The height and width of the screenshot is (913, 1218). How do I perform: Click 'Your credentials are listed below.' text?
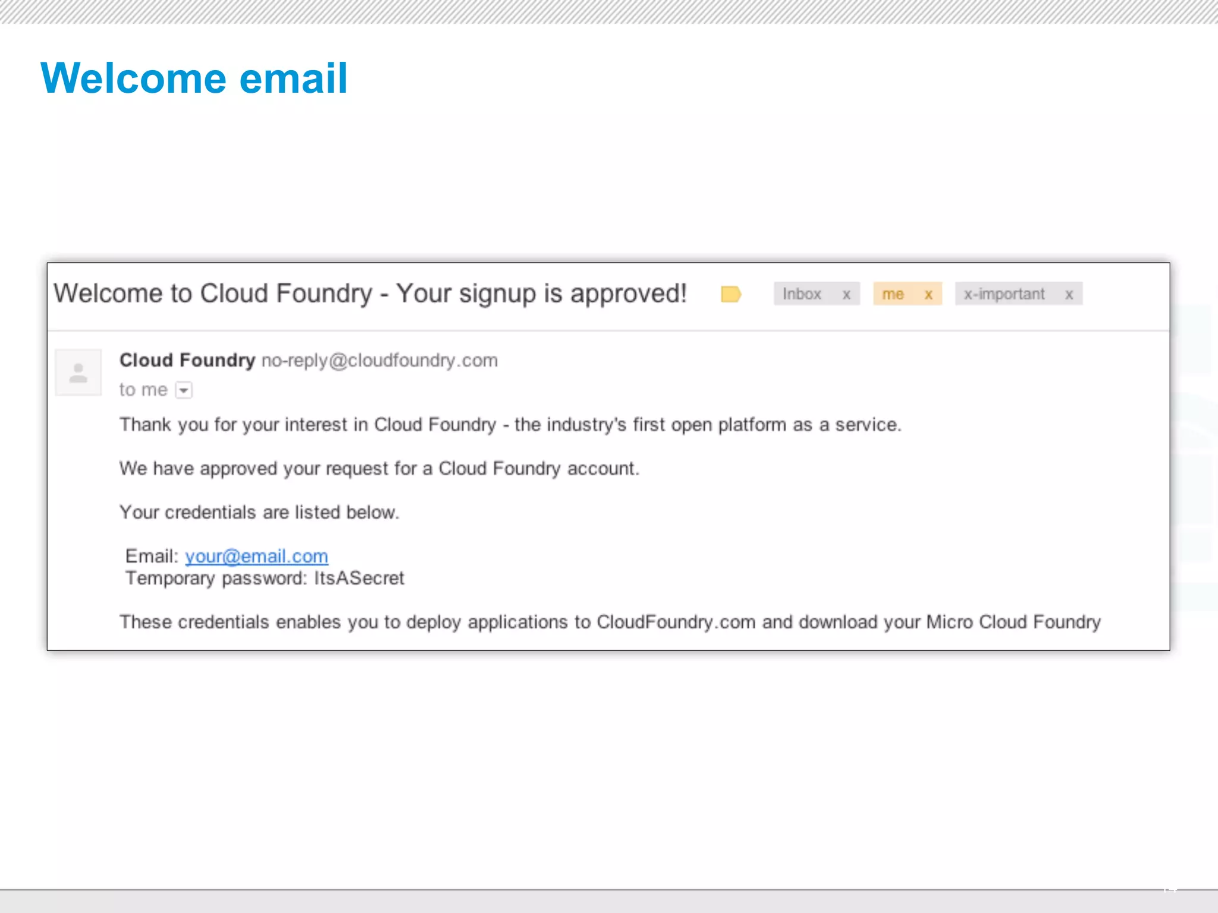click(259, 512)
